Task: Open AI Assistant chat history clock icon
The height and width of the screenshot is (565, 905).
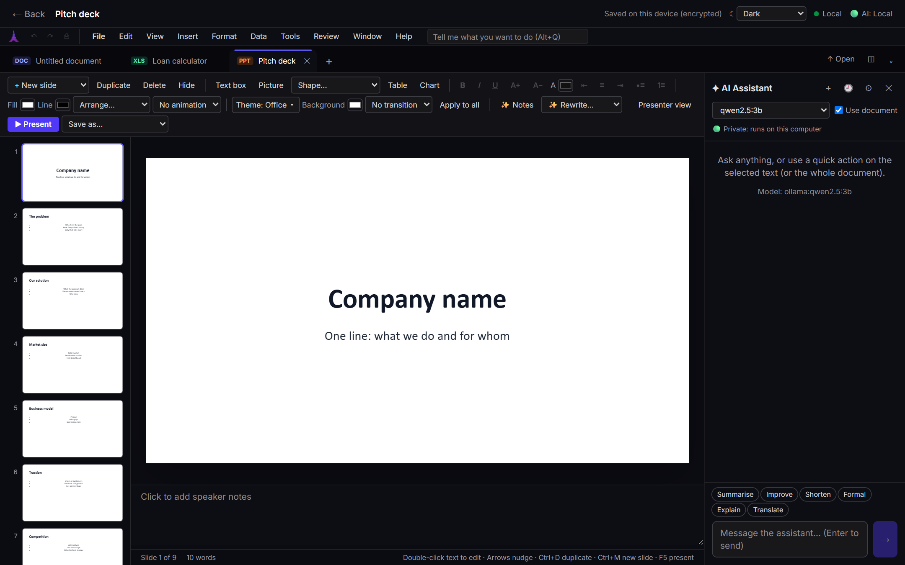Action: pyautogui.click(x=848, y=88)
